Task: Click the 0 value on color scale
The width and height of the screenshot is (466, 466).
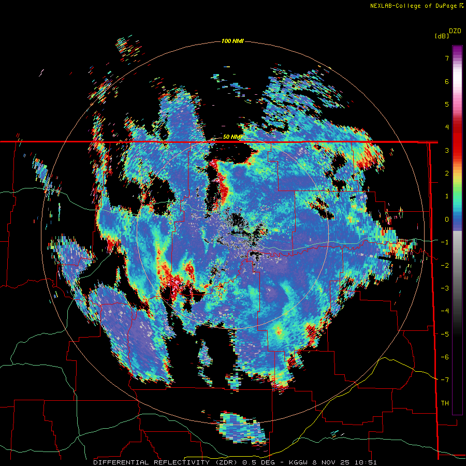Action: [447, 220]
